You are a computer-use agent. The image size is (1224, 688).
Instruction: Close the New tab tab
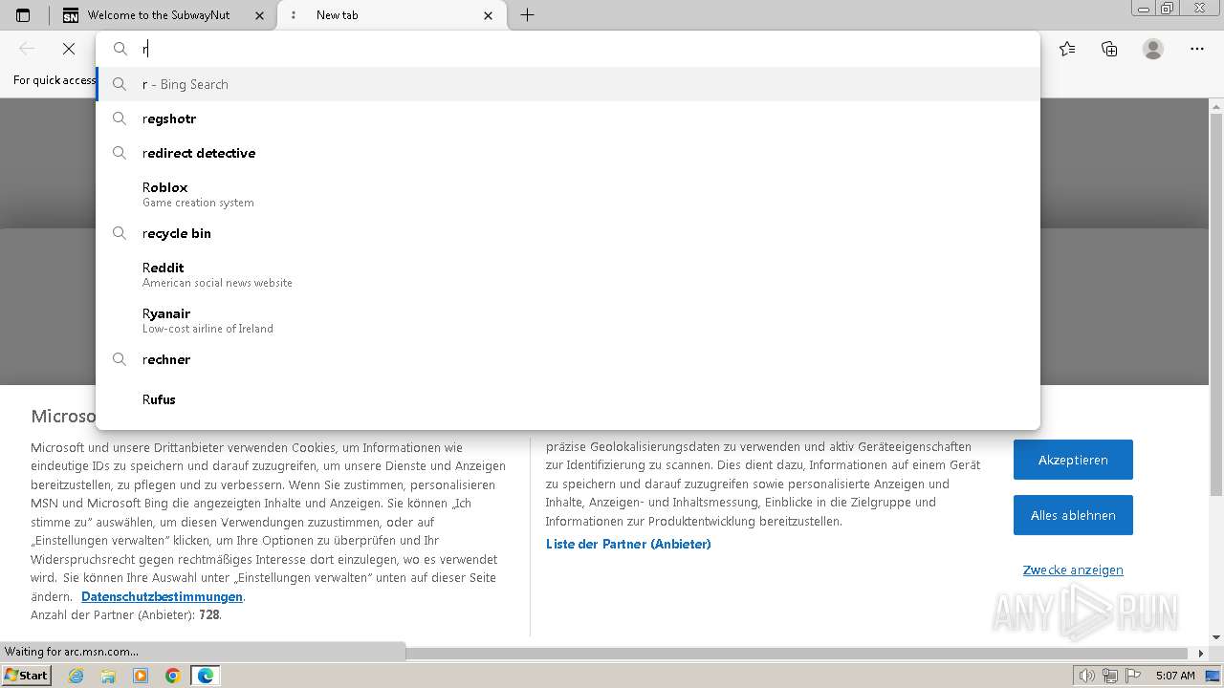pos(489,15)
